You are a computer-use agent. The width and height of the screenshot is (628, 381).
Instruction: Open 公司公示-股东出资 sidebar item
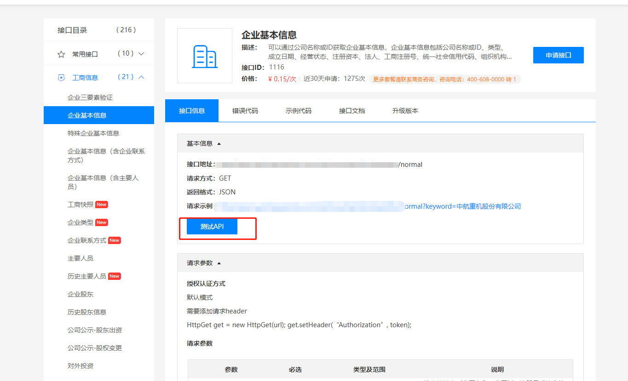point(95,330)
